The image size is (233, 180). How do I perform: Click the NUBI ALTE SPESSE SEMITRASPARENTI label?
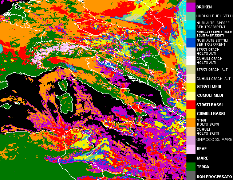(x=213, y=25)
